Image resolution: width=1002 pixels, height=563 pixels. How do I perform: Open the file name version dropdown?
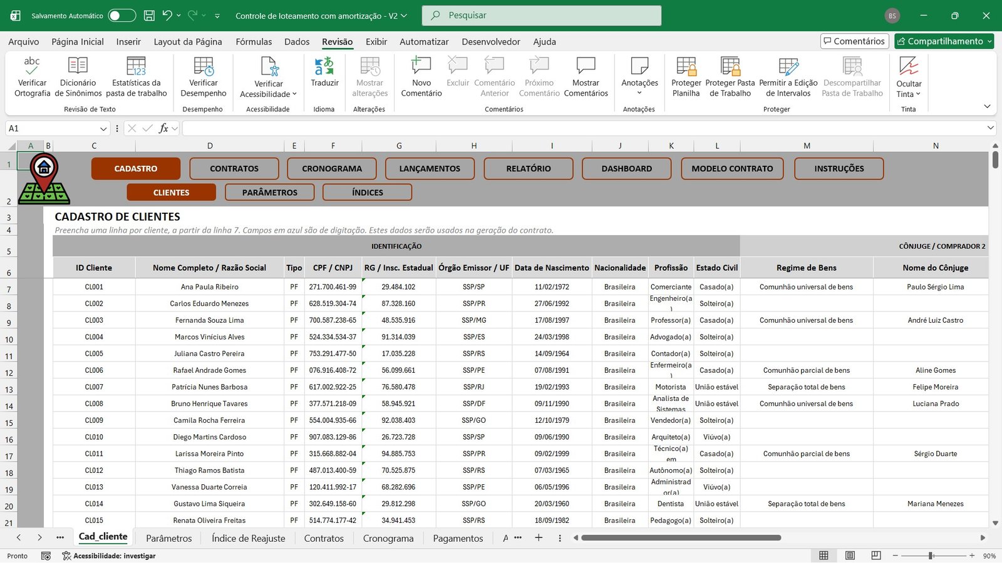pos(404,16)
